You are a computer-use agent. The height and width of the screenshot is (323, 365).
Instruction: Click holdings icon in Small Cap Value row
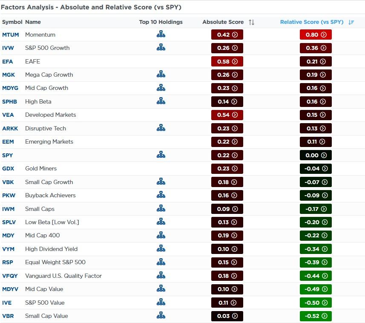point(161,316)
